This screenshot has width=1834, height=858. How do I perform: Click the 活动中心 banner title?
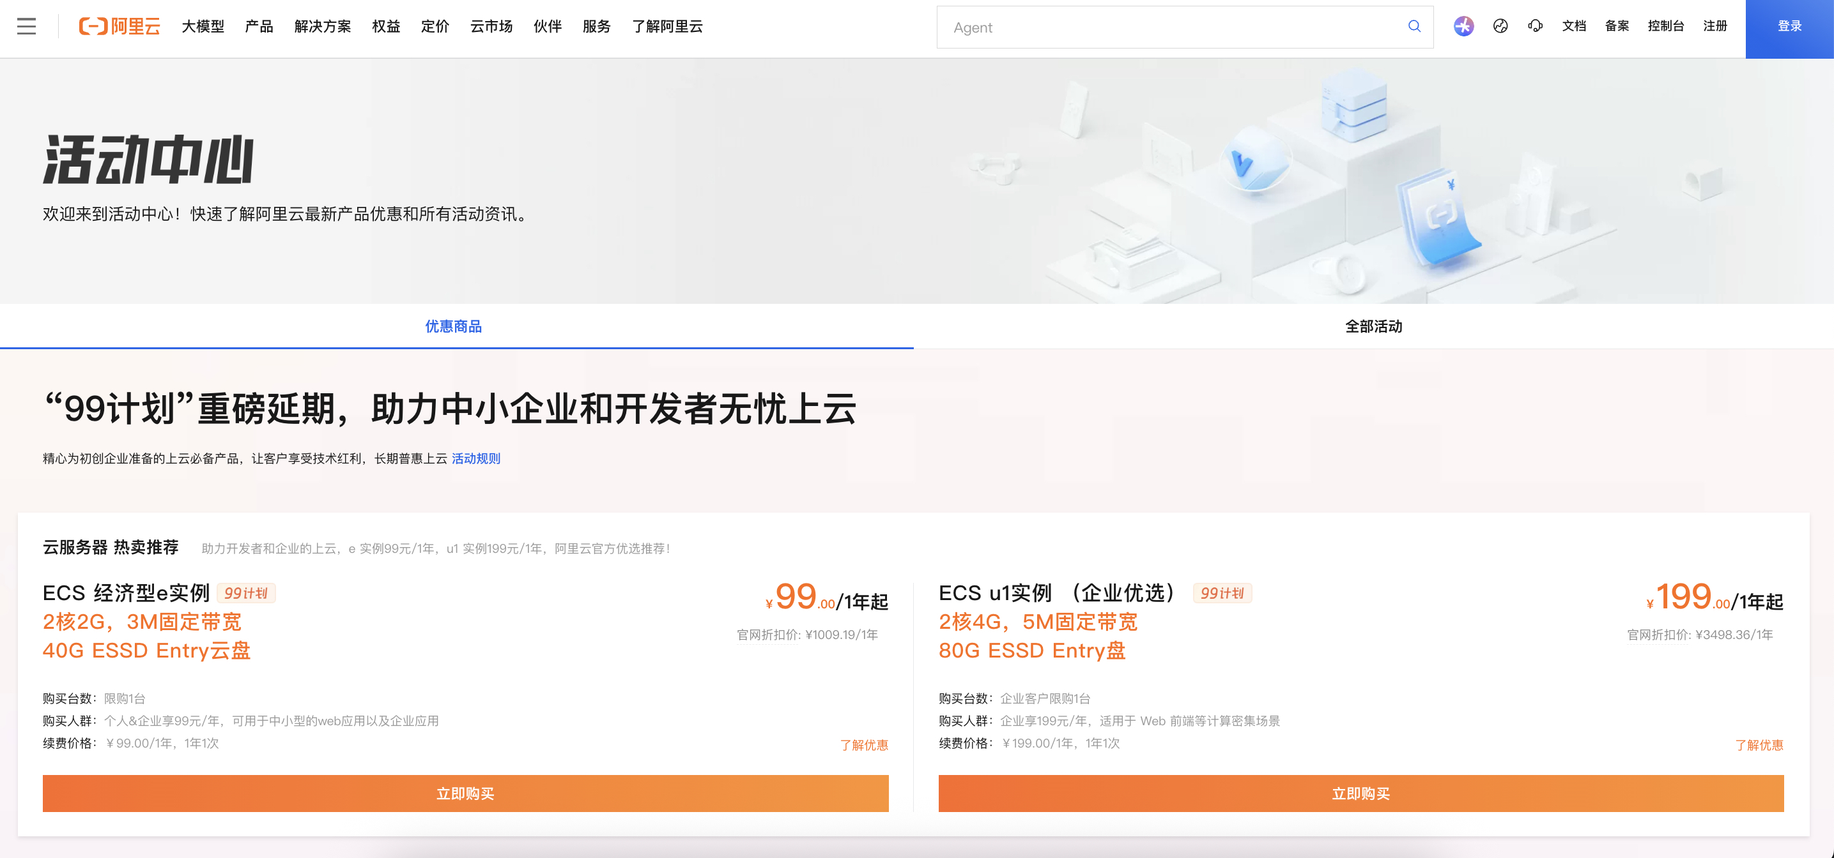click(148, 160)
